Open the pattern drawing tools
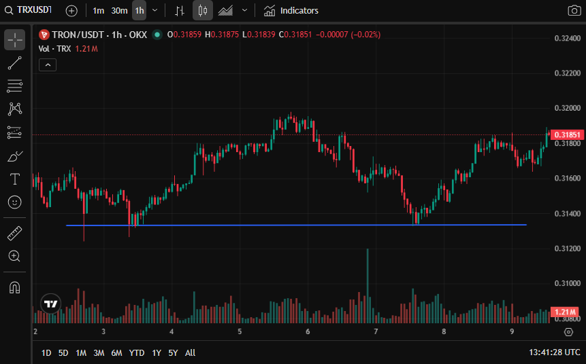This screenshot has width=586, height=364. pos(14,109)
